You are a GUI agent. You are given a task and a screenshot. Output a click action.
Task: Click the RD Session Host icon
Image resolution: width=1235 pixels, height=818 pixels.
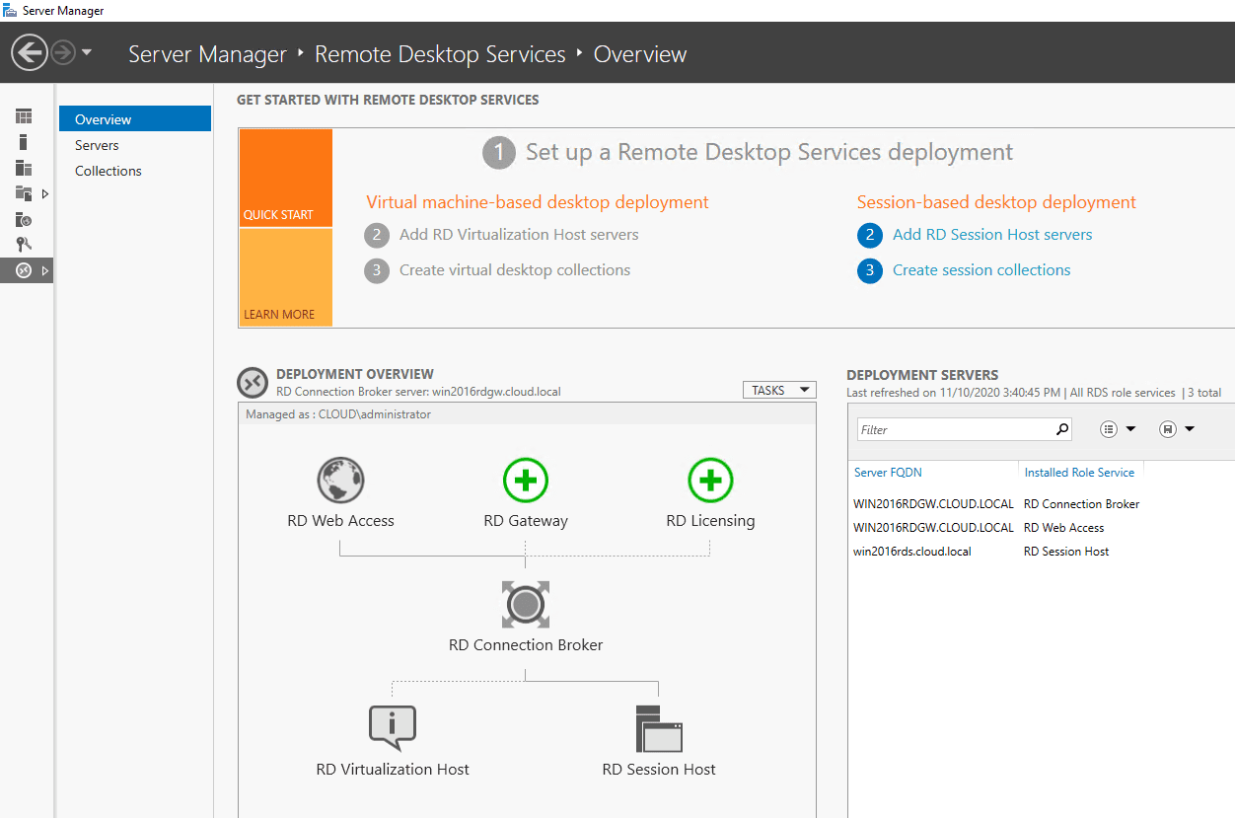coord(659,729)
